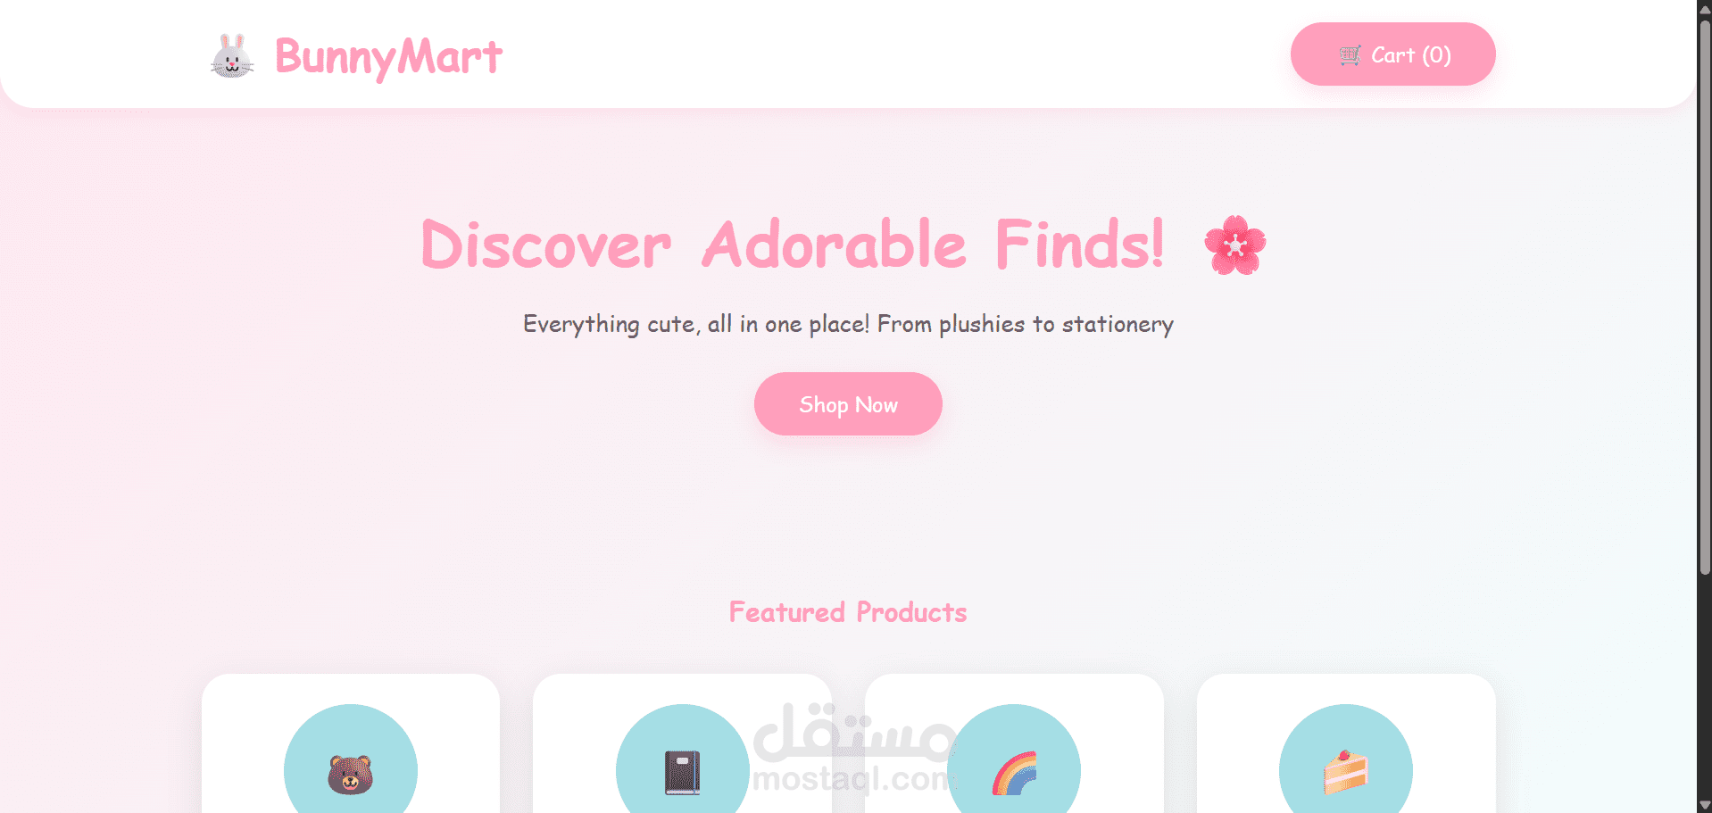
Task: Open the first product card with bear
Action: pyautogui.click(x=351, y=743)
